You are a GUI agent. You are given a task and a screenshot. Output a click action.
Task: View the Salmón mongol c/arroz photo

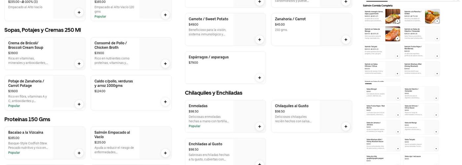393,16
